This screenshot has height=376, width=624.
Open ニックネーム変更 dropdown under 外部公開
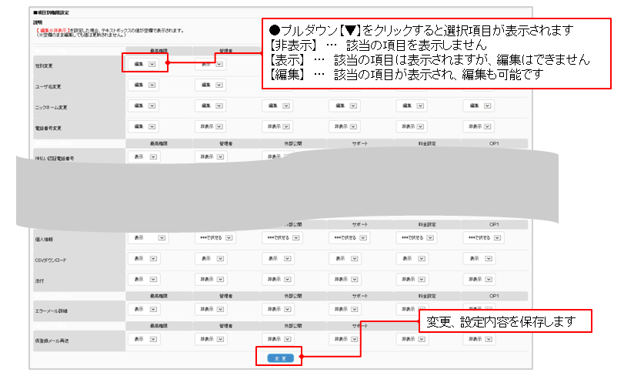287,106
